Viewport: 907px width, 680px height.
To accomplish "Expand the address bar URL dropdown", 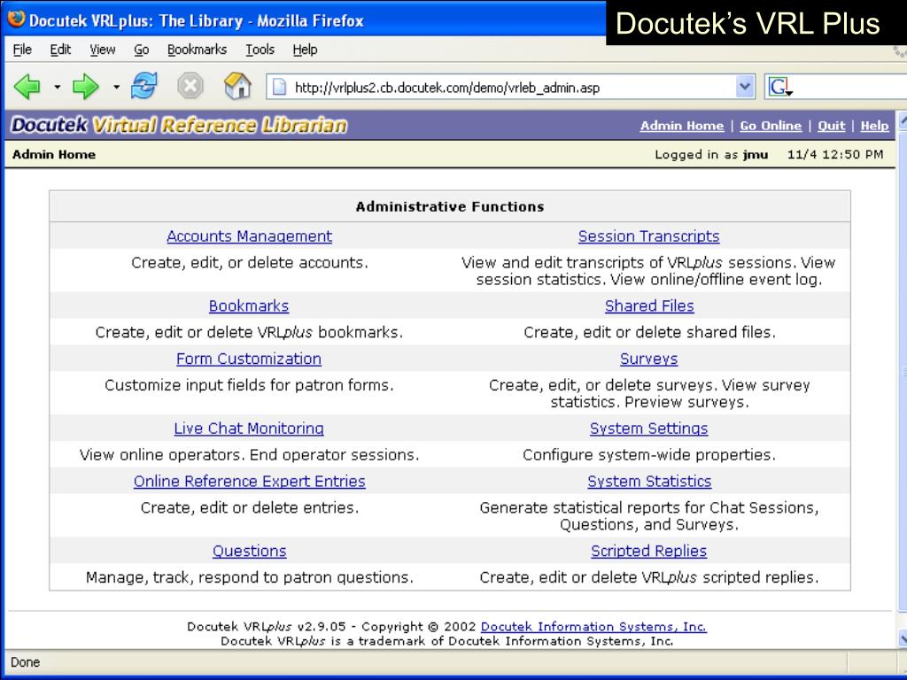I will (x=744, y=88).
